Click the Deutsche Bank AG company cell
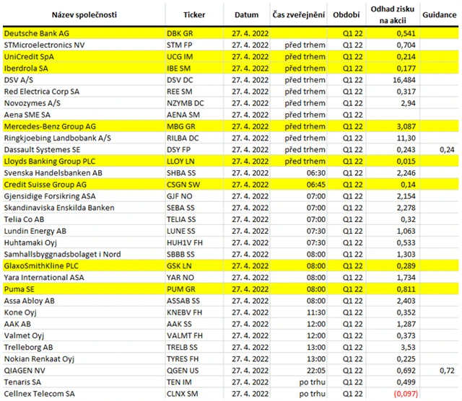This screenshot has height=401, width=462. point(36,32)
